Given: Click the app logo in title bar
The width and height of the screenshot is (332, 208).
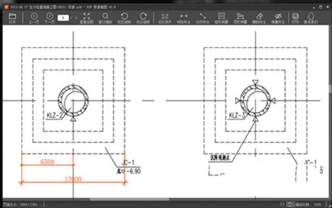Looking at the screenshot, I should point(6,7).
